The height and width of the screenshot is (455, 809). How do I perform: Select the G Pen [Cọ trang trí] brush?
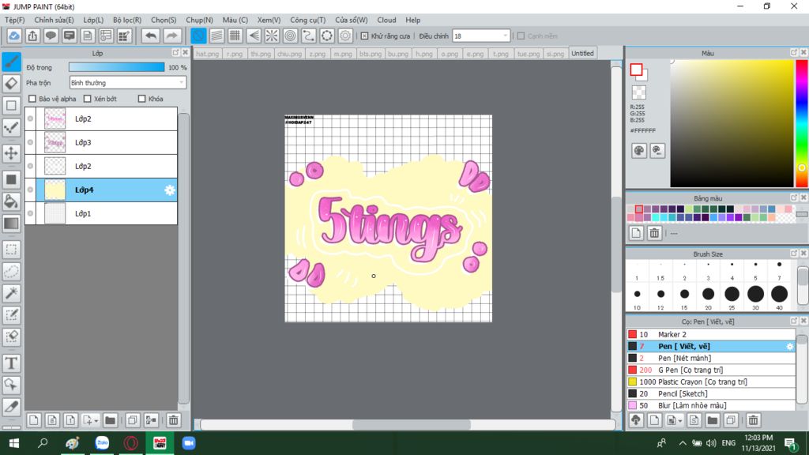pos(711,370)
